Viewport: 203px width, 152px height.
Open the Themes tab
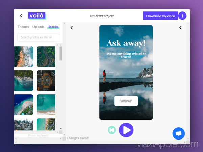pyautogui.click(x=23, y=27)
